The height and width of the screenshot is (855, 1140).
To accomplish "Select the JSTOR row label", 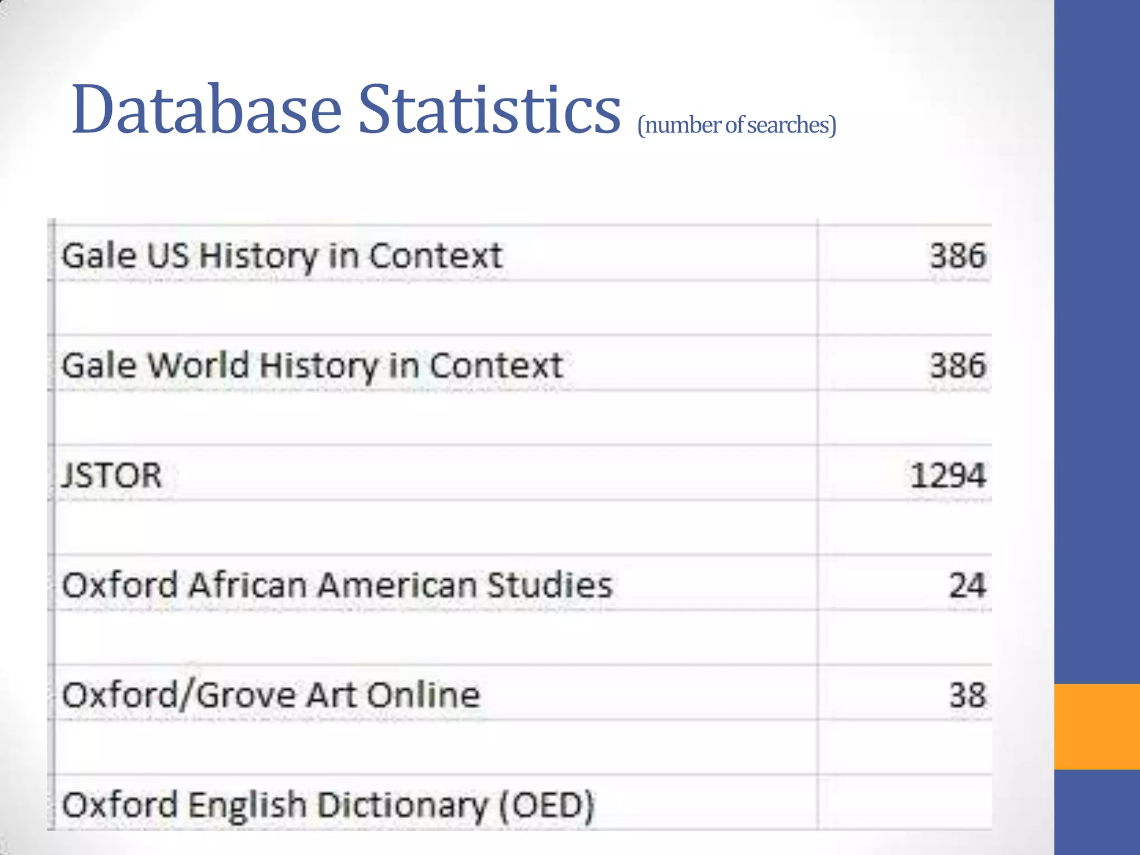I will pos(112,475).
